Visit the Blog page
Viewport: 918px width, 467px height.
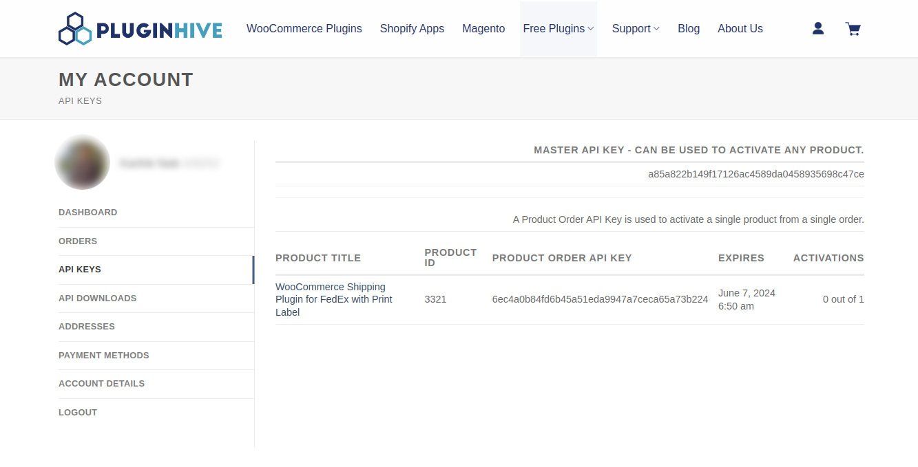689,29
